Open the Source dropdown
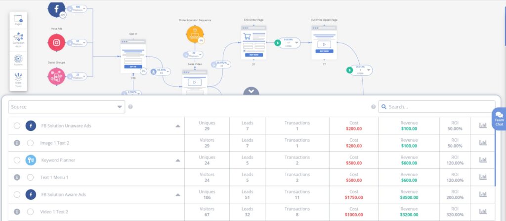 pyautogui.click(x=67, y=107)
